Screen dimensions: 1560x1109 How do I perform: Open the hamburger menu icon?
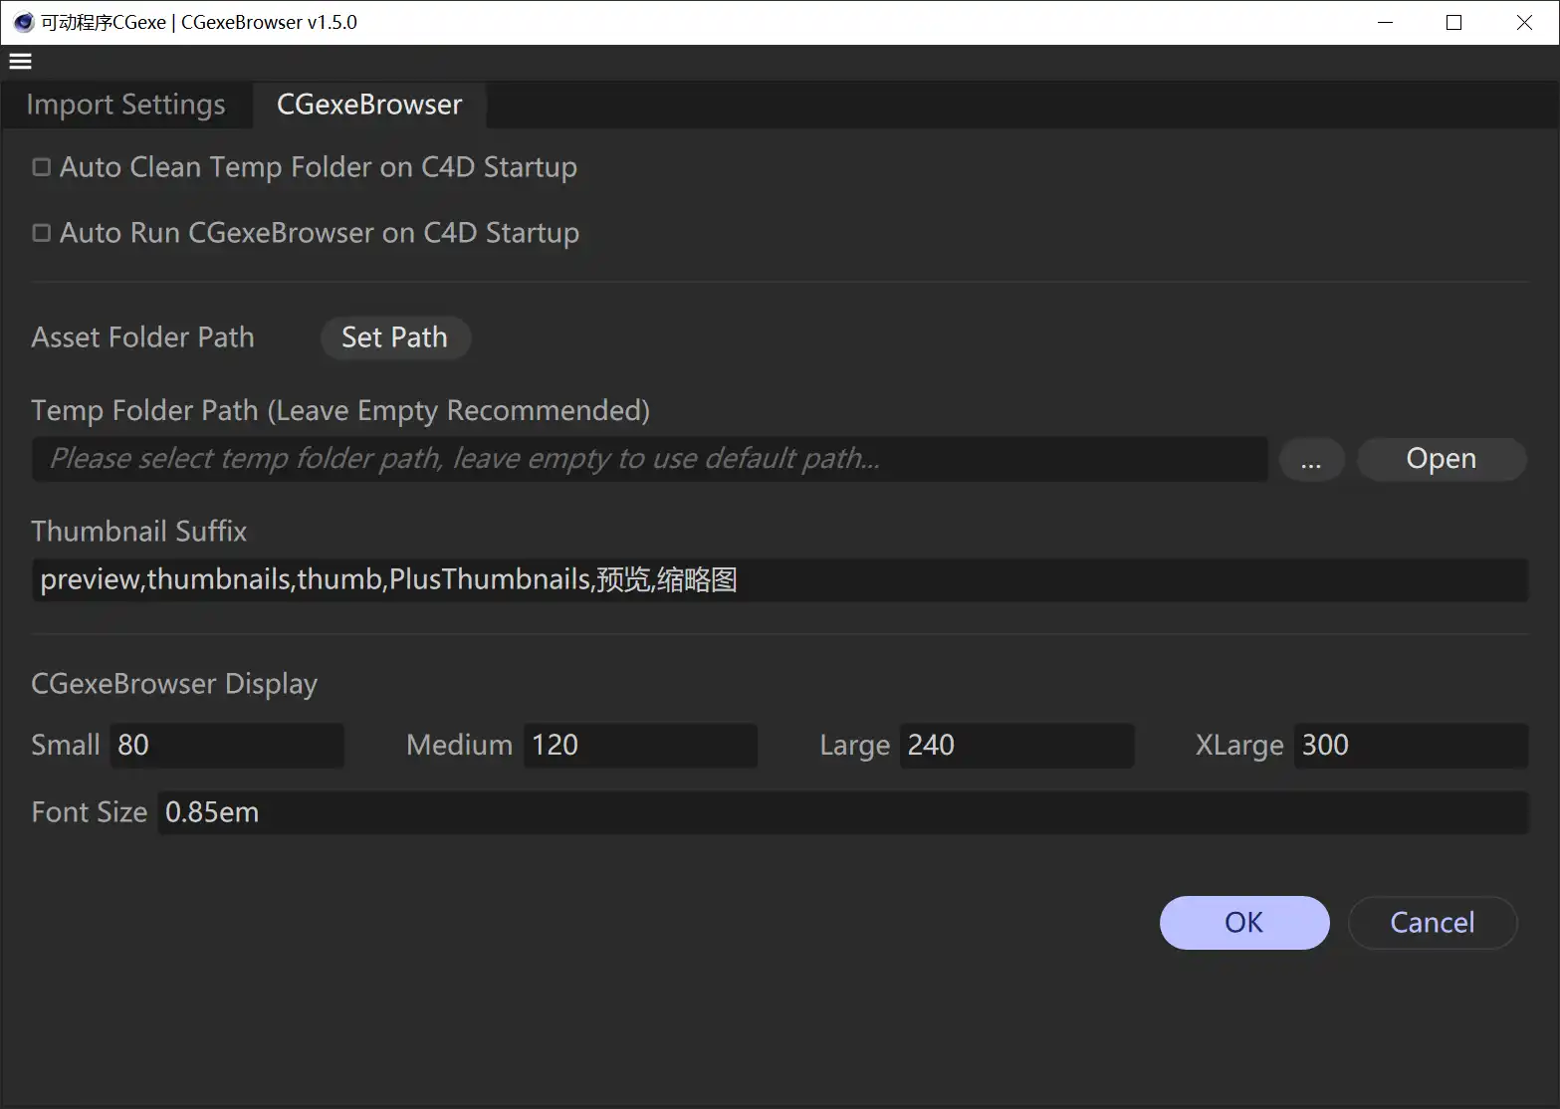(x=20, y=62)
